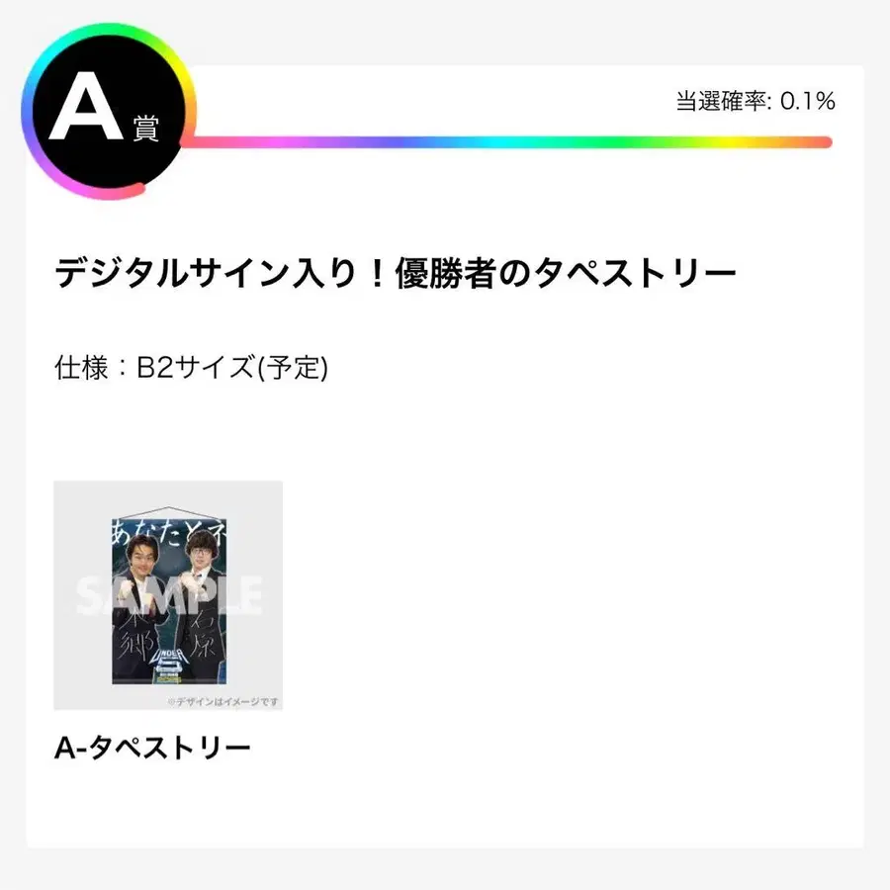Click the white SAMPLE watermark
Viewport: 890px width, 890px height.
[168, 595]
